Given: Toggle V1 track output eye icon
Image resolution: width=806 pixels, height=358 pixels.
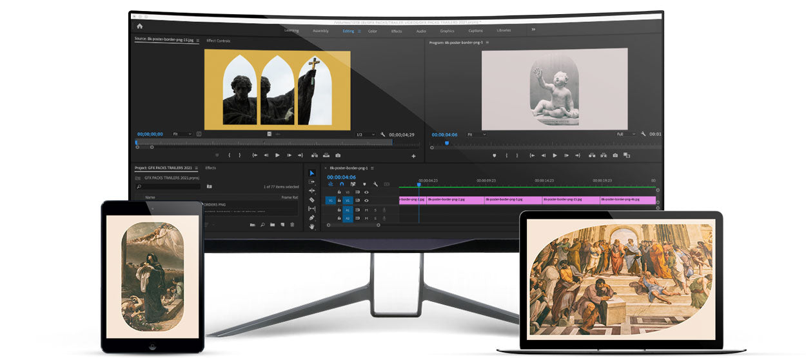Looking at the screenshot, I should (366, 201).
